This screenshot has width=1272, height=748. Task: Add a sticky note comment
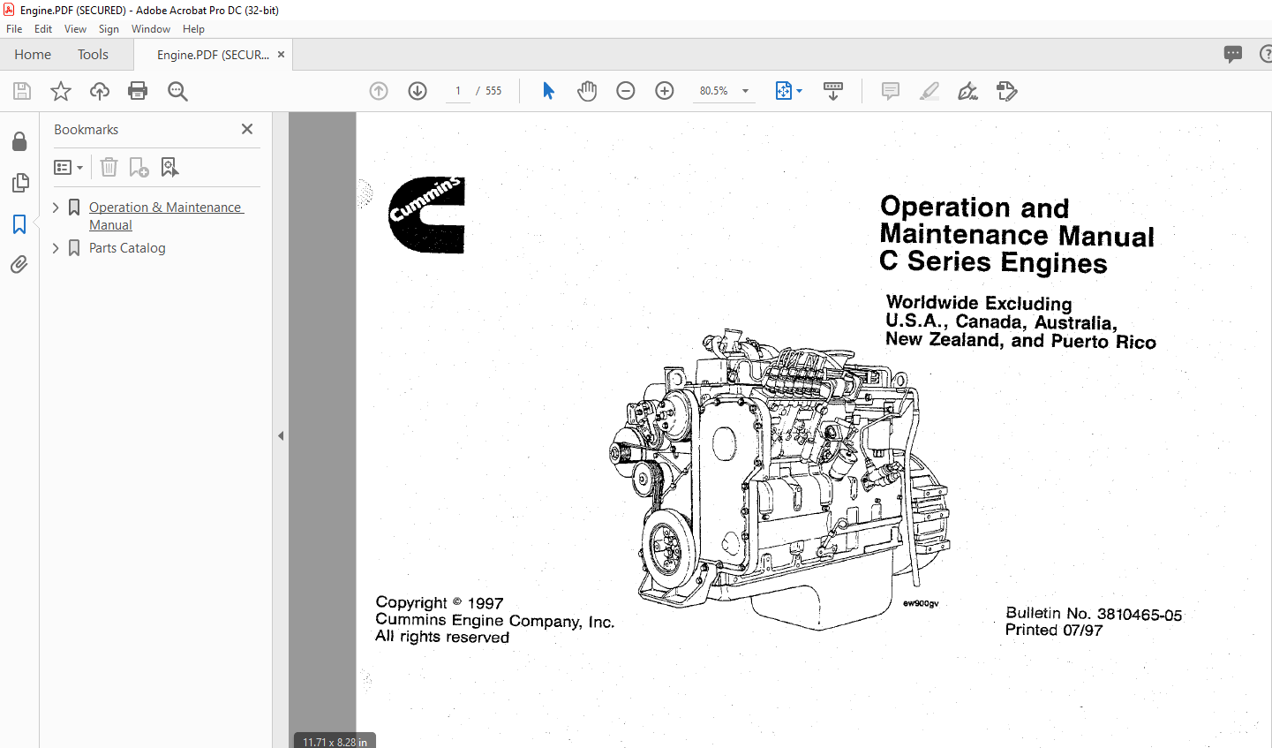pyautogui.click(x=891, y=91)
